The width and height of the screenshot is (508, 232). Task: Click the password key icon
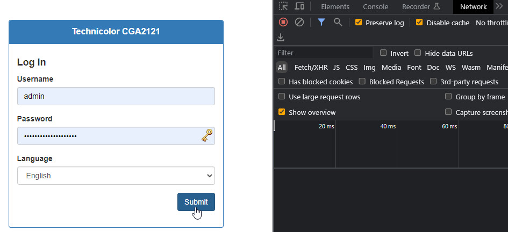pos(207,136)
